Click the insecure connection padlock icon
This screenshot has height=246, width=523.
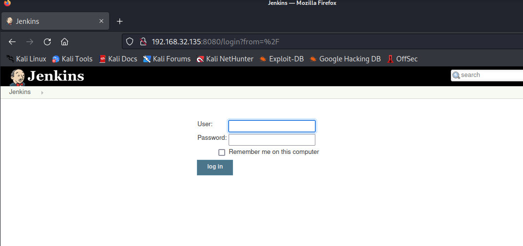143,42
